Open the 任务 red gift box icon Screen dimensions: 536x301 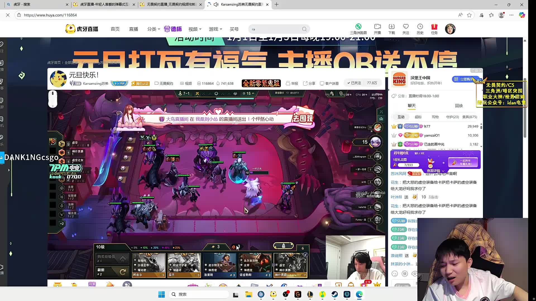434,27
